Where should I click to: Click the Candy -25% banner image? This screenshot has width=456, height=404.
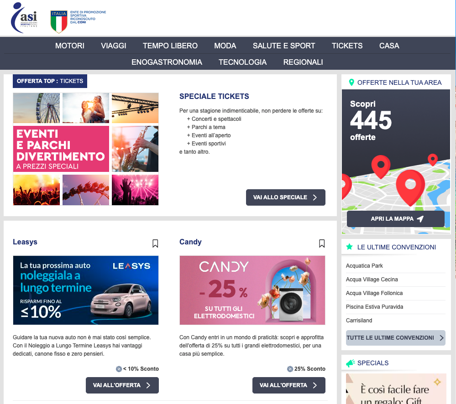252,290
